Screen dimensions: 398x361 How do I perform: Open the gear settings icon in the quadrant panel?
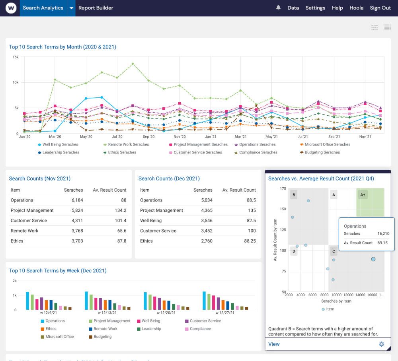tap(381, 344)
